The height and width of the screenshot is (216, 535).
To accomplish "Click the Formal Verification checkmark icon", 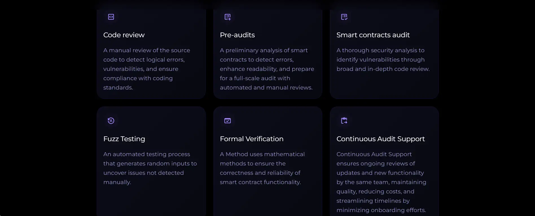I will [227, 121].
